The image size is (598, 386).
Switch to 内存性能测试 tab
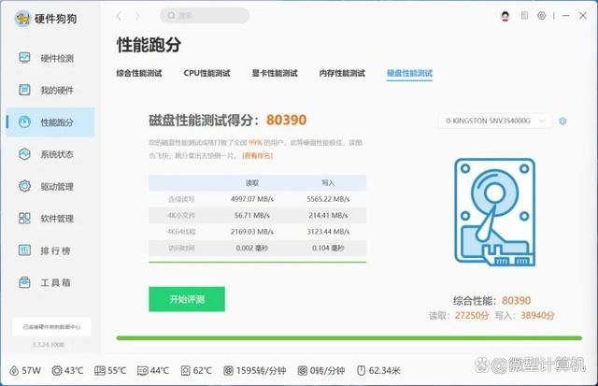click(x=342, y=73)
